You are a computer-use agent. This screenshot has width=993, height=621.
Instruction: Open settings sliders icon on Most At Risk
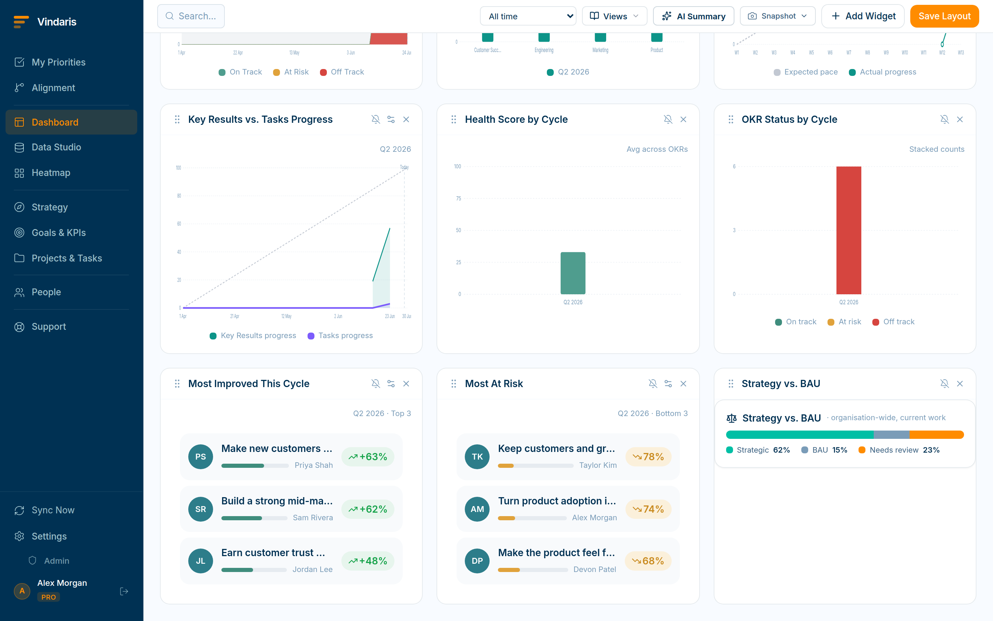click(x=668, y=384)
